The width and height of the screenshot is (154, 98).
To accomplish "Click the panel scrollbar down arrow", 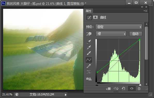I will (146, 84).
